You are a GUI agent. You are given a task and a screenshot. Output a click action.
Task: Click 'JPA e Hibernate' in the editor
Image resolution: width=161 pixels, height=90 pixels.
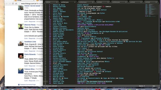pyautogui.click(x=83, y=76)
